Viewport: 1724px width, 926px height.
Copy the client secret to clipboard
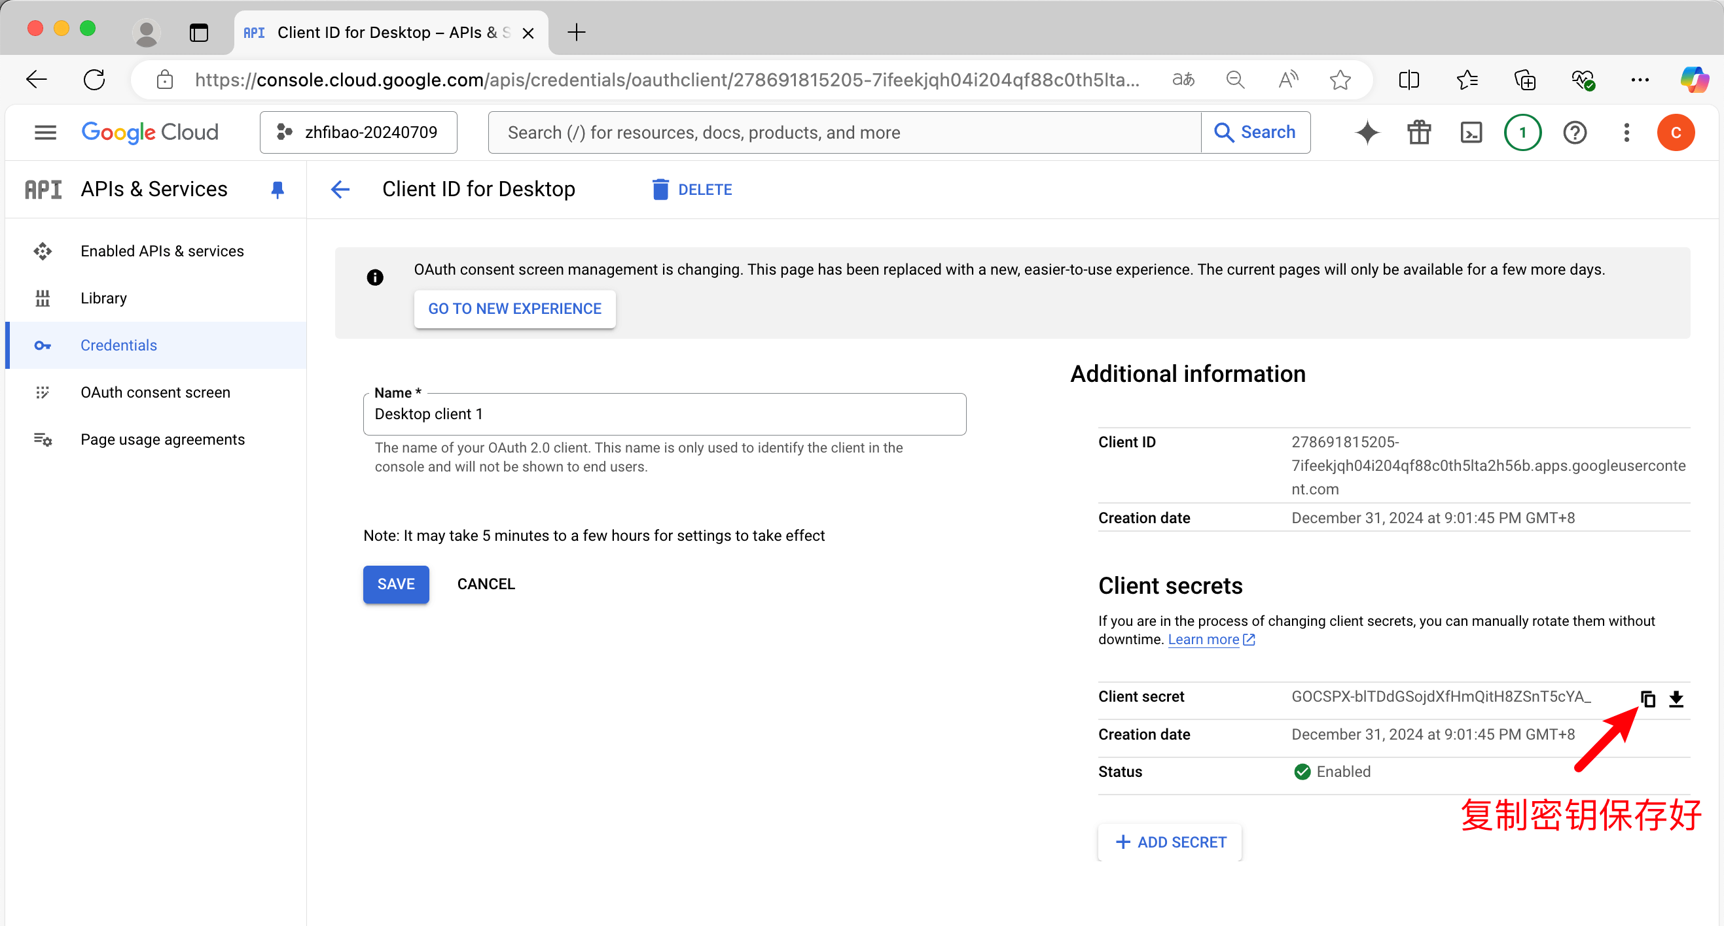(1647, 698)
